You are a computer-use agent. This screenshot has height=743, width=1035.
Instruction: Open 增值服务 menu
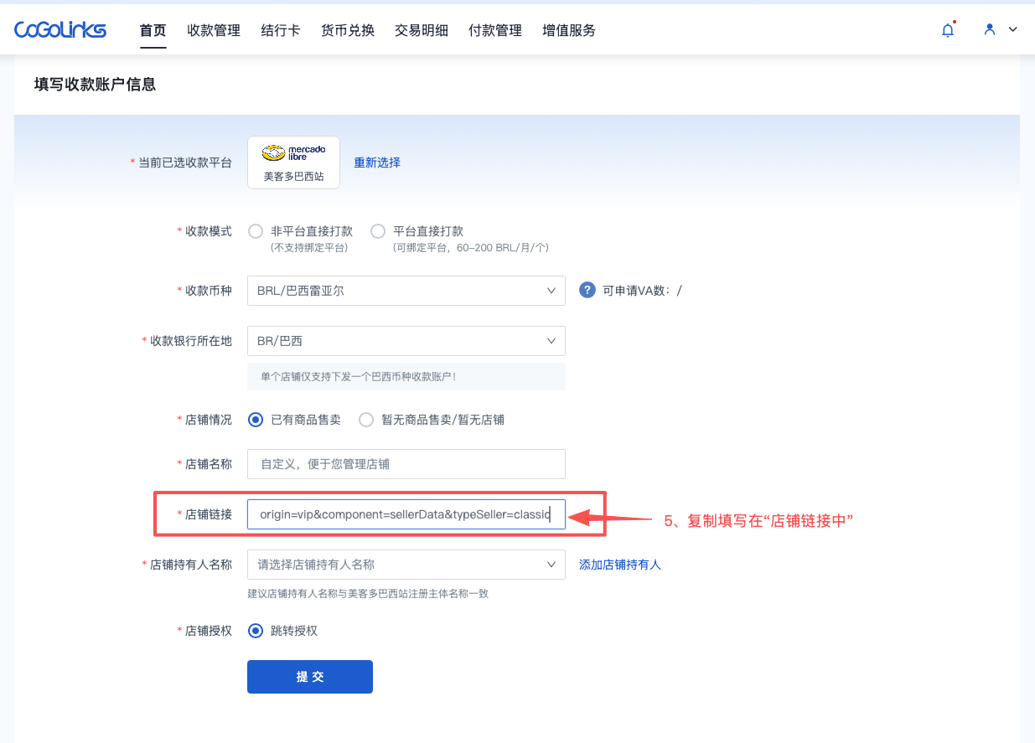pyautogui.click(x=569, y=30)
